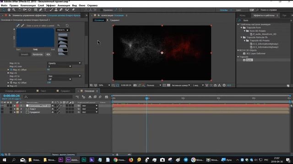This screenshot has width=293, height=164.
Task: Open the Полное resolution dropdown
Action: click(154, 85)
